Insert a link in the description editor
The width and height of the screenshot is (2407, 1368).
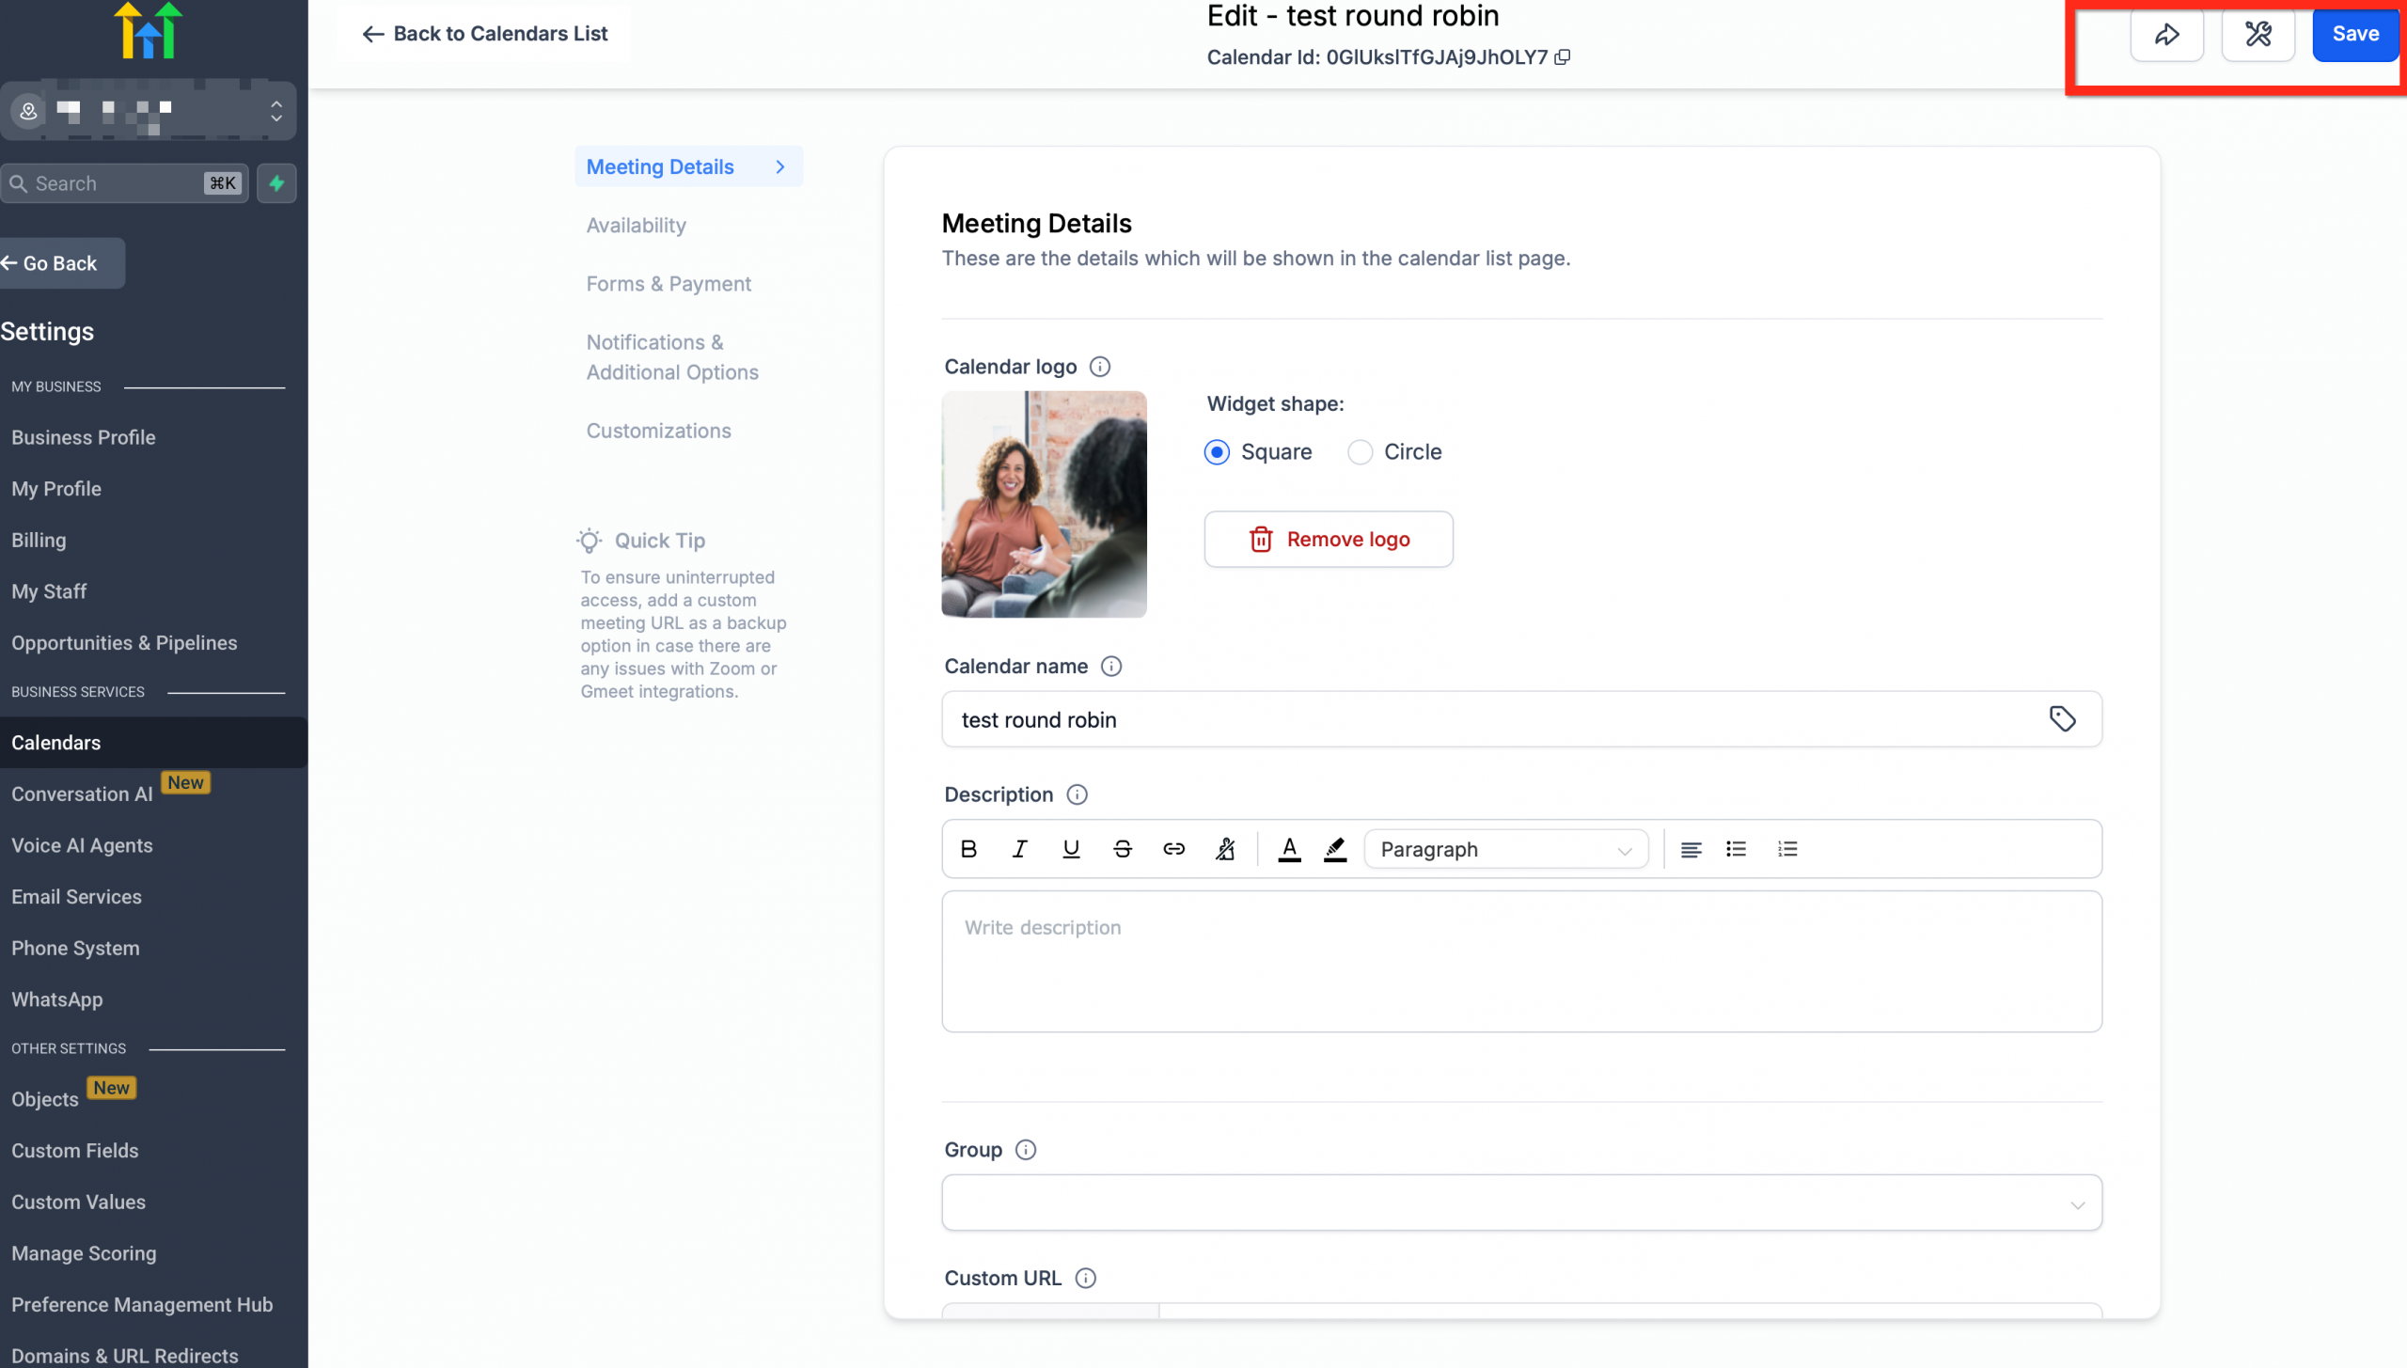point(1173,848)
